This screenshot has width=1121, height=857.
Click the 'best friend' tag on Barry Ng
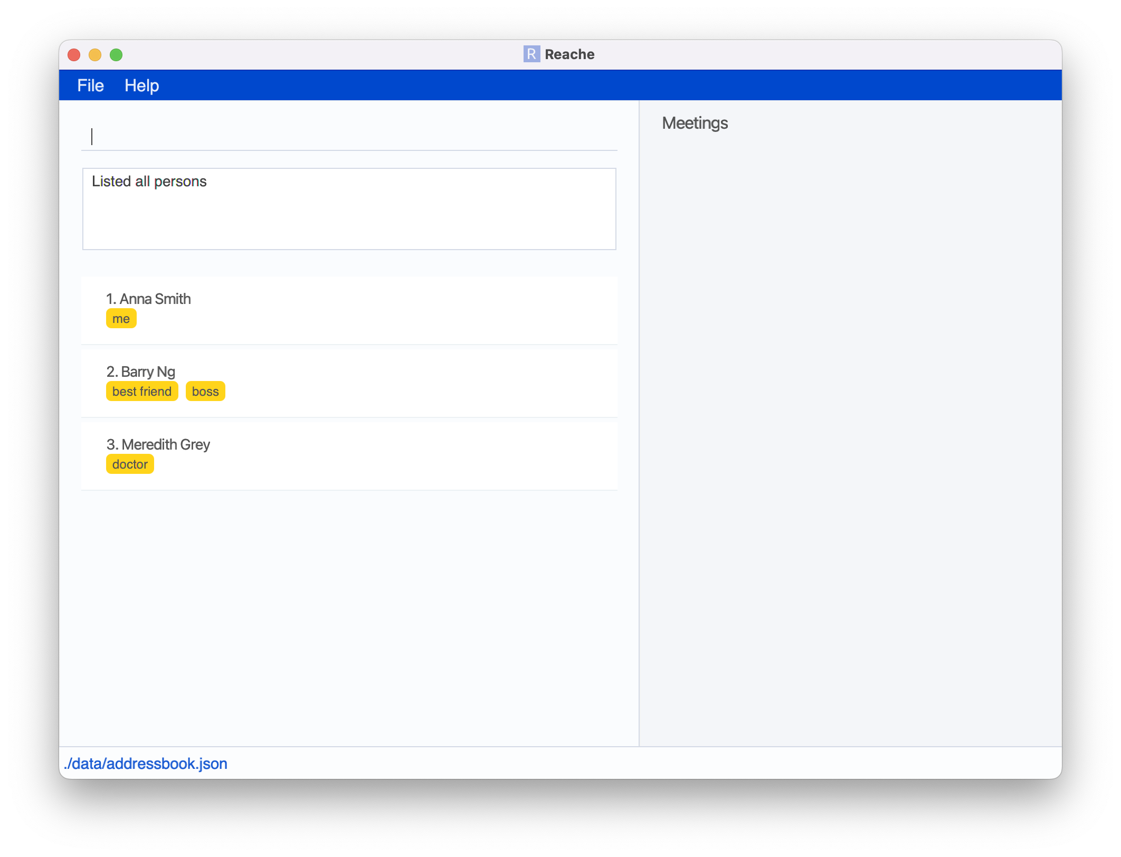tap(141, 391)
